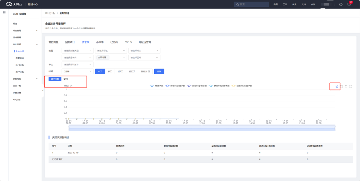Open the help question mark icon

point(341,4)
